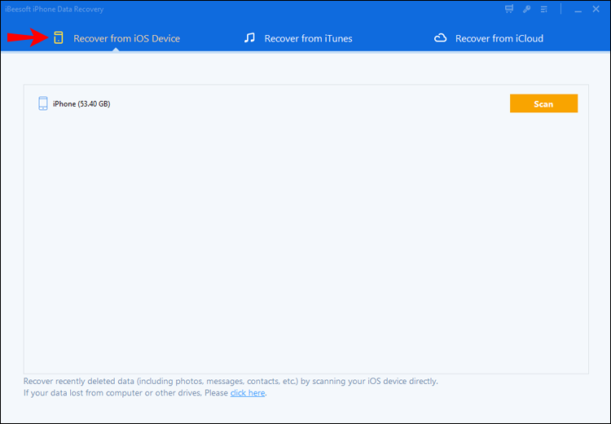Follow the 'click here' link
This screenshot has height=424, width=611.
click(248, 393)
